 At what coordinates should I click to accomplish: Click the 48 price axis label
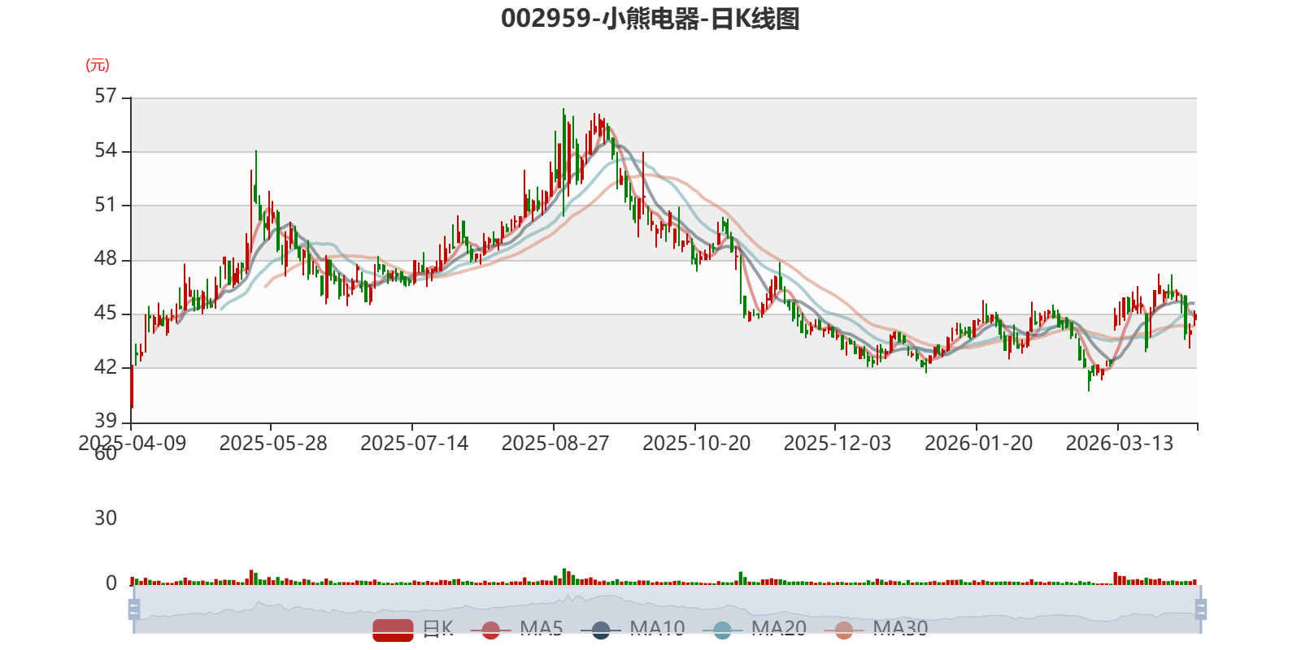pos(106,258)
